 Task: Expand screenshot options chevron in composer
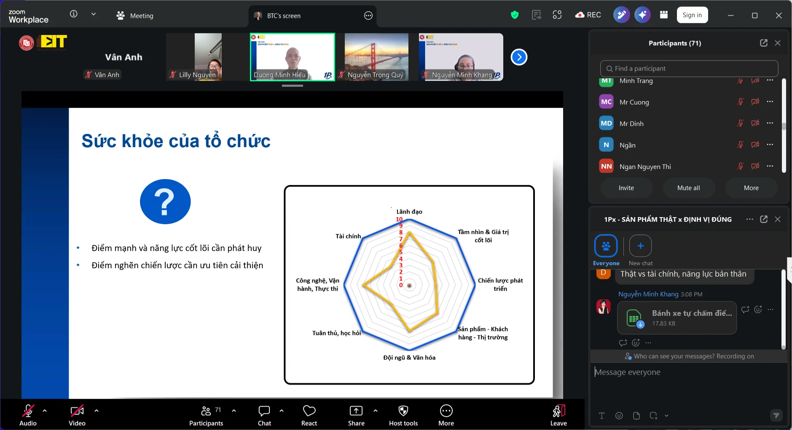tap(666, 416)
